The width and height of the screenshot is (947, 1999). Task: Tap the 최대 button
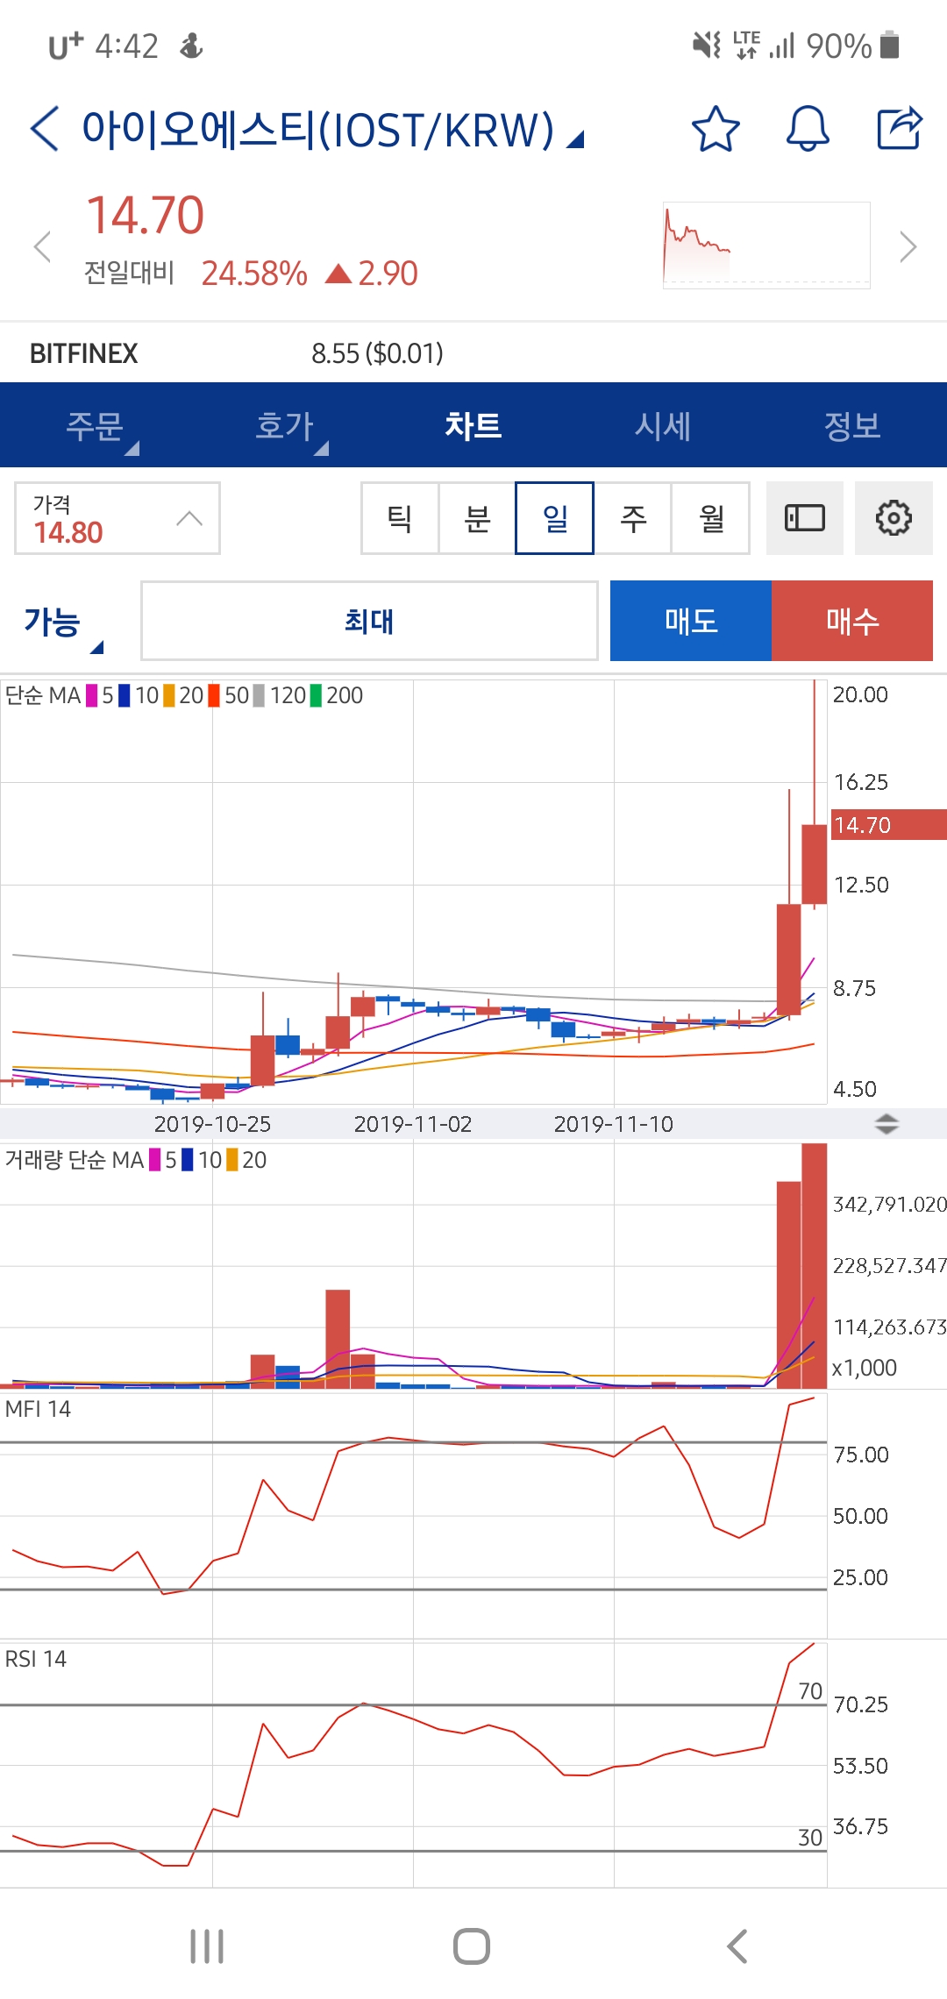369,621
